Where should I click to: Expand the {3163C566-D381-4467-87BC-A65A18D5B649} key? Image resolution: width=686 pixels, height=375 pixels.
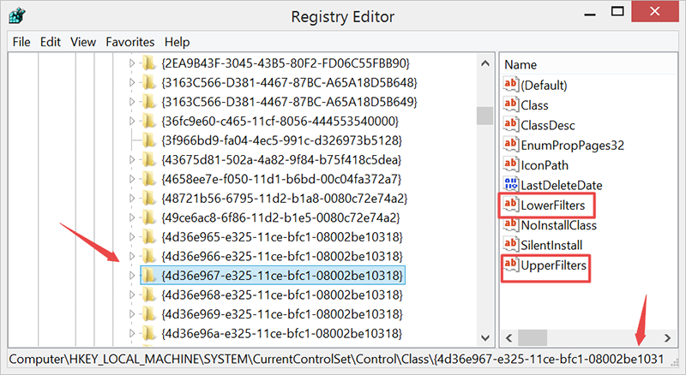click(132, 102)
